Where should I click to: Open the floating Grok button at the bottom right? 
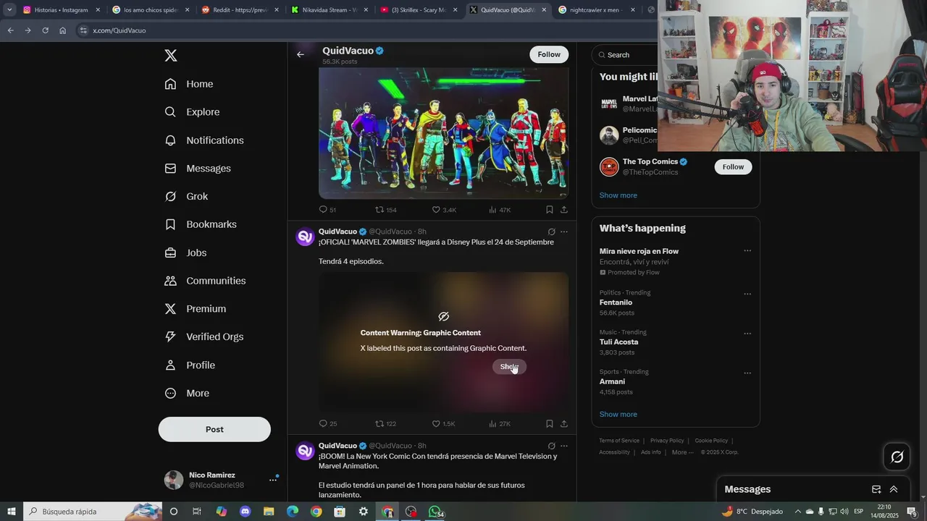[x=897, y=457]
